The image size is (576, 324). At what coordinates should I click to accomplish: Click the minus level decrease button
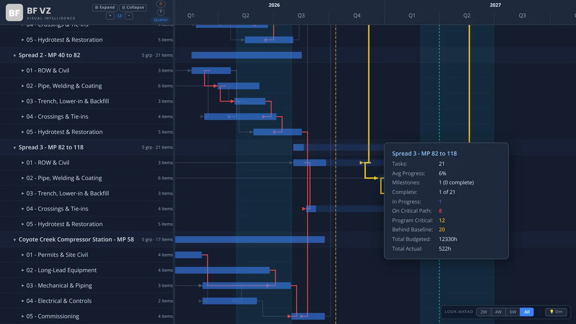129,16
